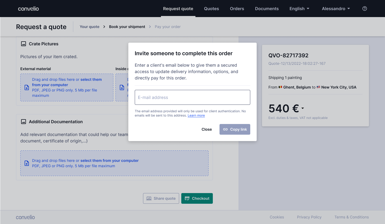Image resolution: width=385 pixels, height=224 pixels.
Task: Click the Checkout button
Action: pos(197,198)
